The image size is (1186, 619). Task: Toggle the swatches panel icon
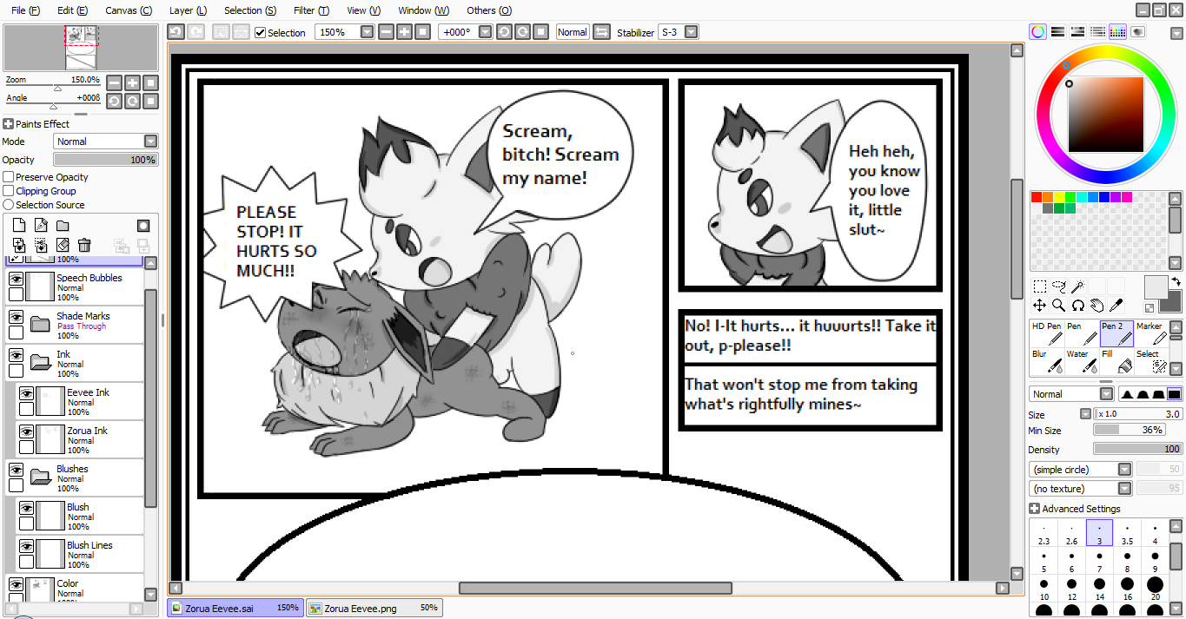(1118, 32)
